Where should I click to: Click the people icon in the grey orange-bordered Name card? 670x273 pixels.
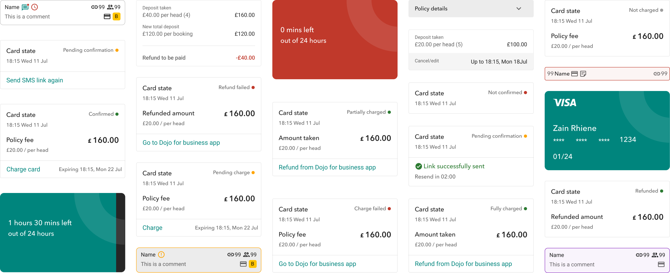coord(246,254)
